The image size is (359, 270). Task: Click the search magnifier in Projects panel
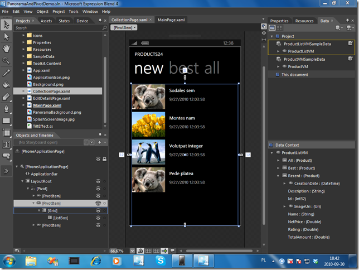(x=104, y=28)
